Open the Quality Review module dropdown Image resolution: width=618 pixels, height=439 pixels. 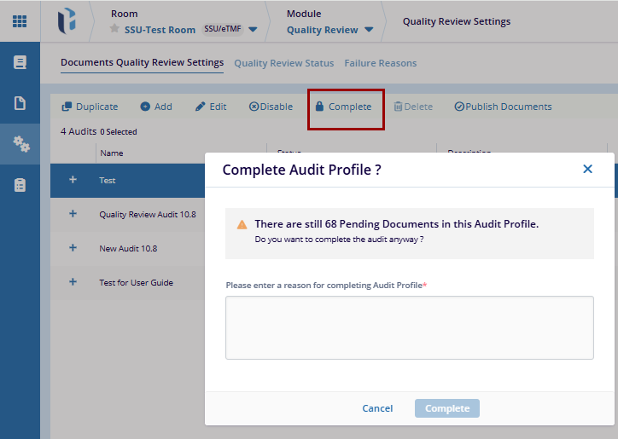click(x=369, y=30)
